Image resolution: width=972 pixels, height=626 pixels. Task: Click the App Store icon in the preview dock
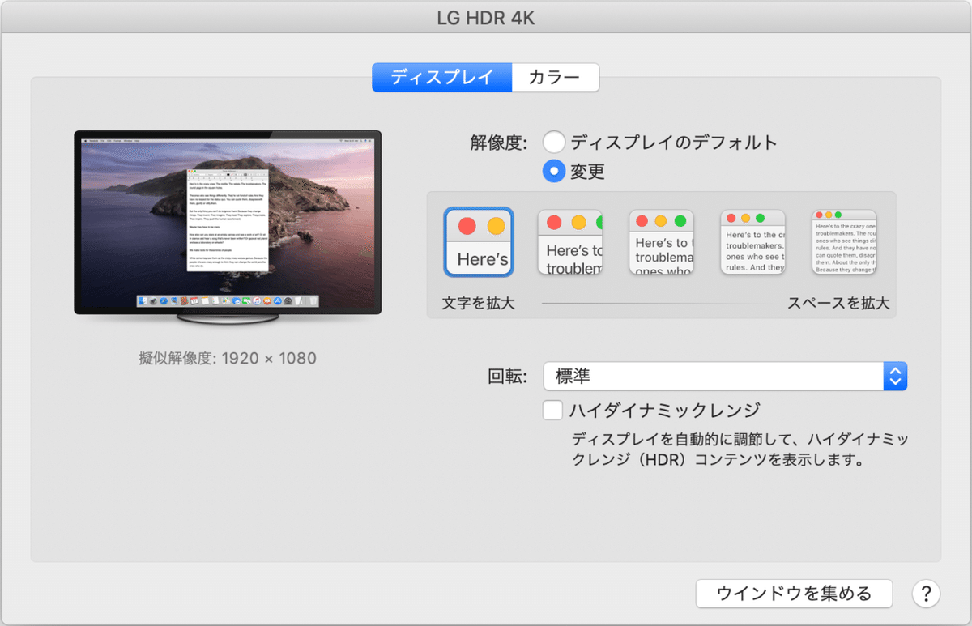pos(277,300)
